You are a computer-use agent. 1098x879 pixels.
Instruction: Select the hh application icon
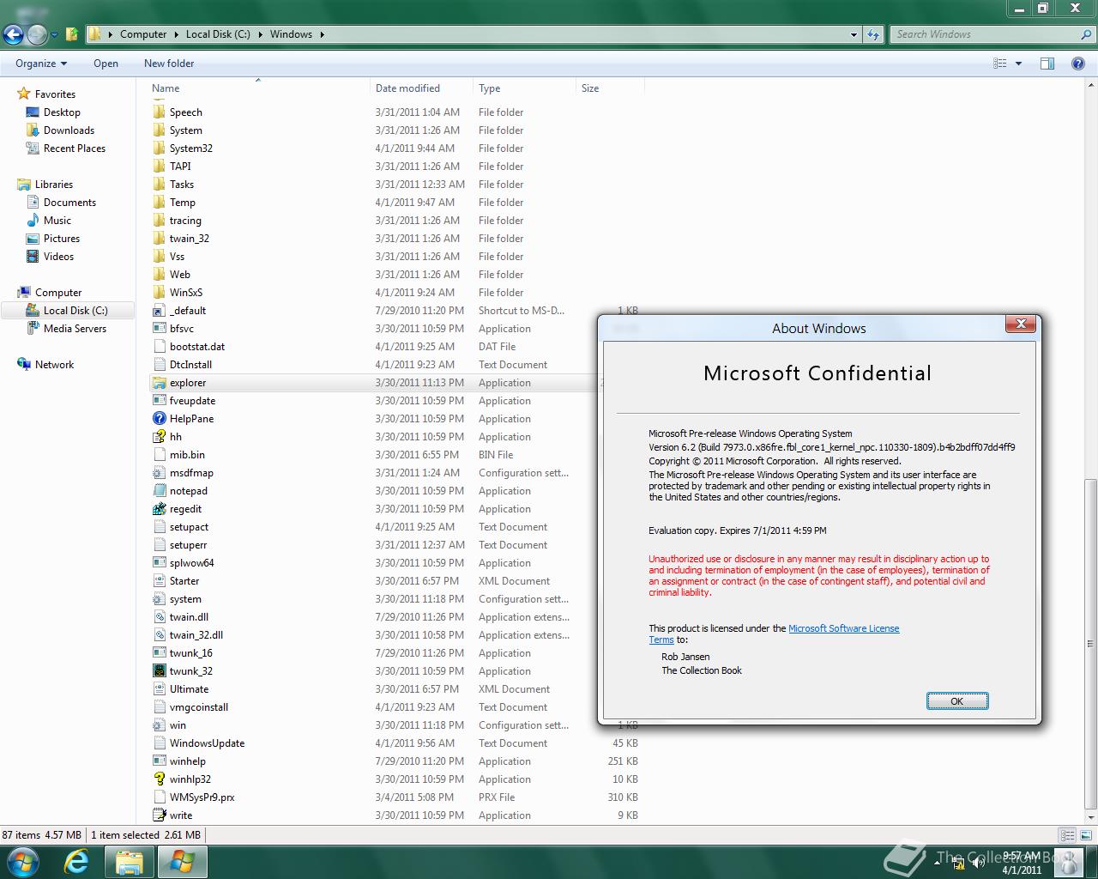click(x=159, y=437)
